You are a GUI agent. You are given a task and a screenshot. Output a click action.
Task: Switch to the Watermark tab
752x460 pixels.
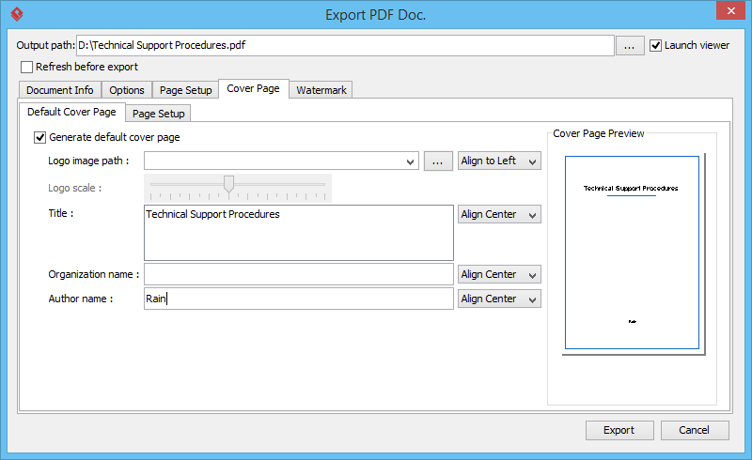tap(321, 90)
